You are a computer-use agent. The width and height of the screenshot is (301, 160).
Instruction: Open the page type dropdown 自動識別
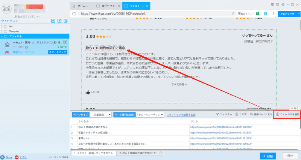[100, 115]
